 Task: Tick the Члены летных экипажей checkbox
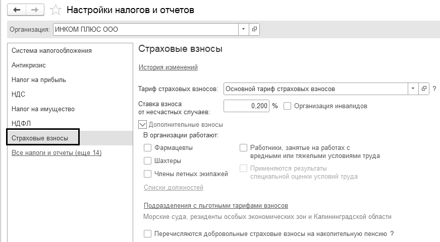pyautogui.click(x=147, y=174)
